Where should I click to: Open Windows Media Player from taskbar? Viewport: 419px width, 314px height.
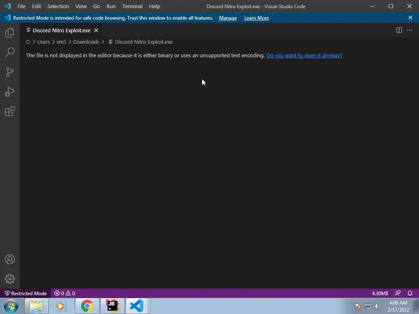point(61,306)
